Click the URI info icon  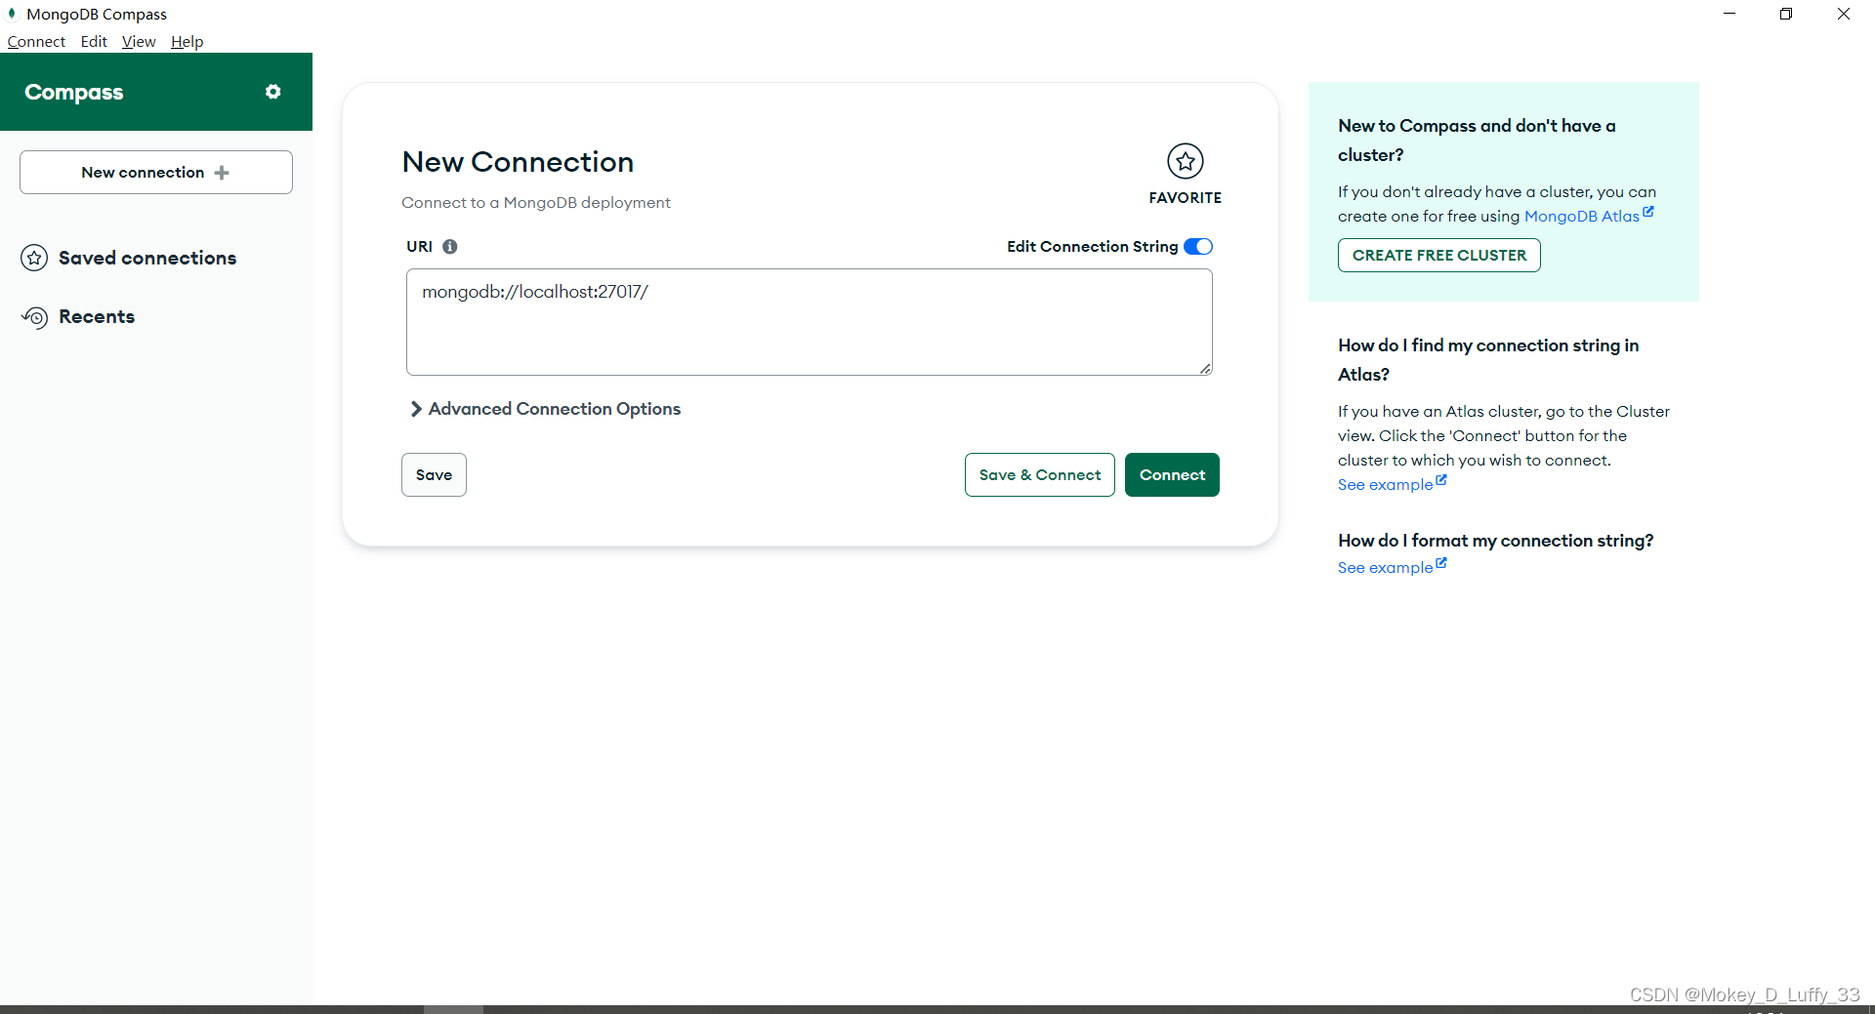tap(450, 247)
